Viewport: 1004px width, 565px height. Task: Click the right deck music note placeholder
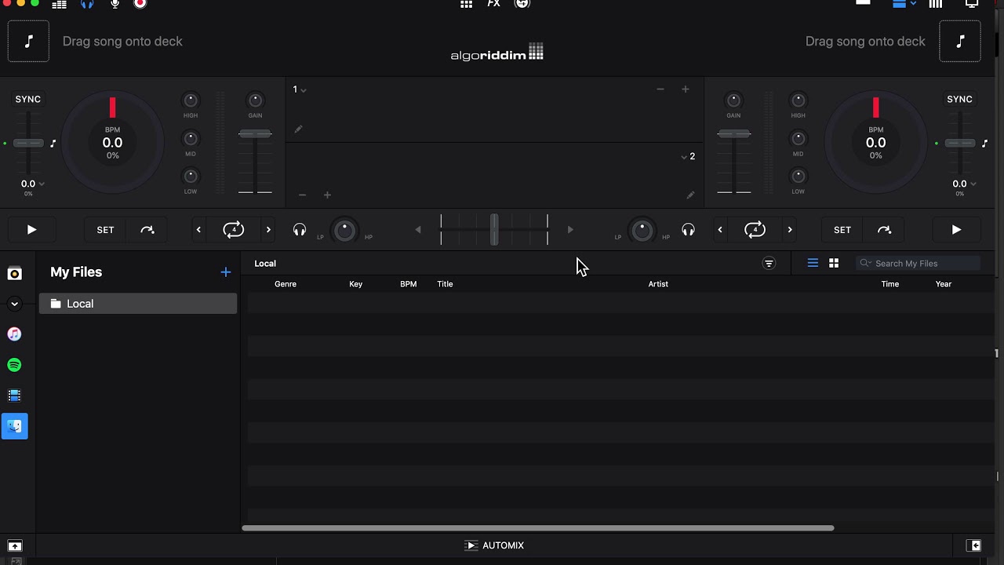point(960,42)
